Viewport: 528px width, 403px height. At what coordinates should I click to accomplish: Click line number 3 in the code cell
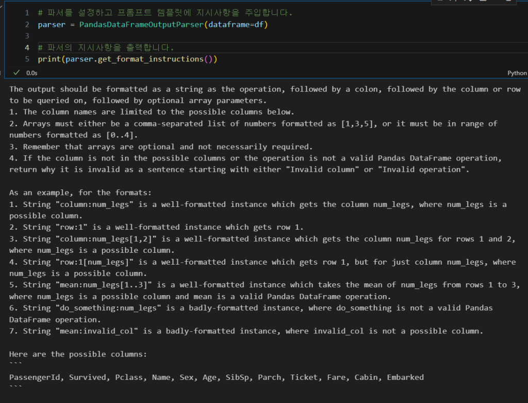(27, 36)
